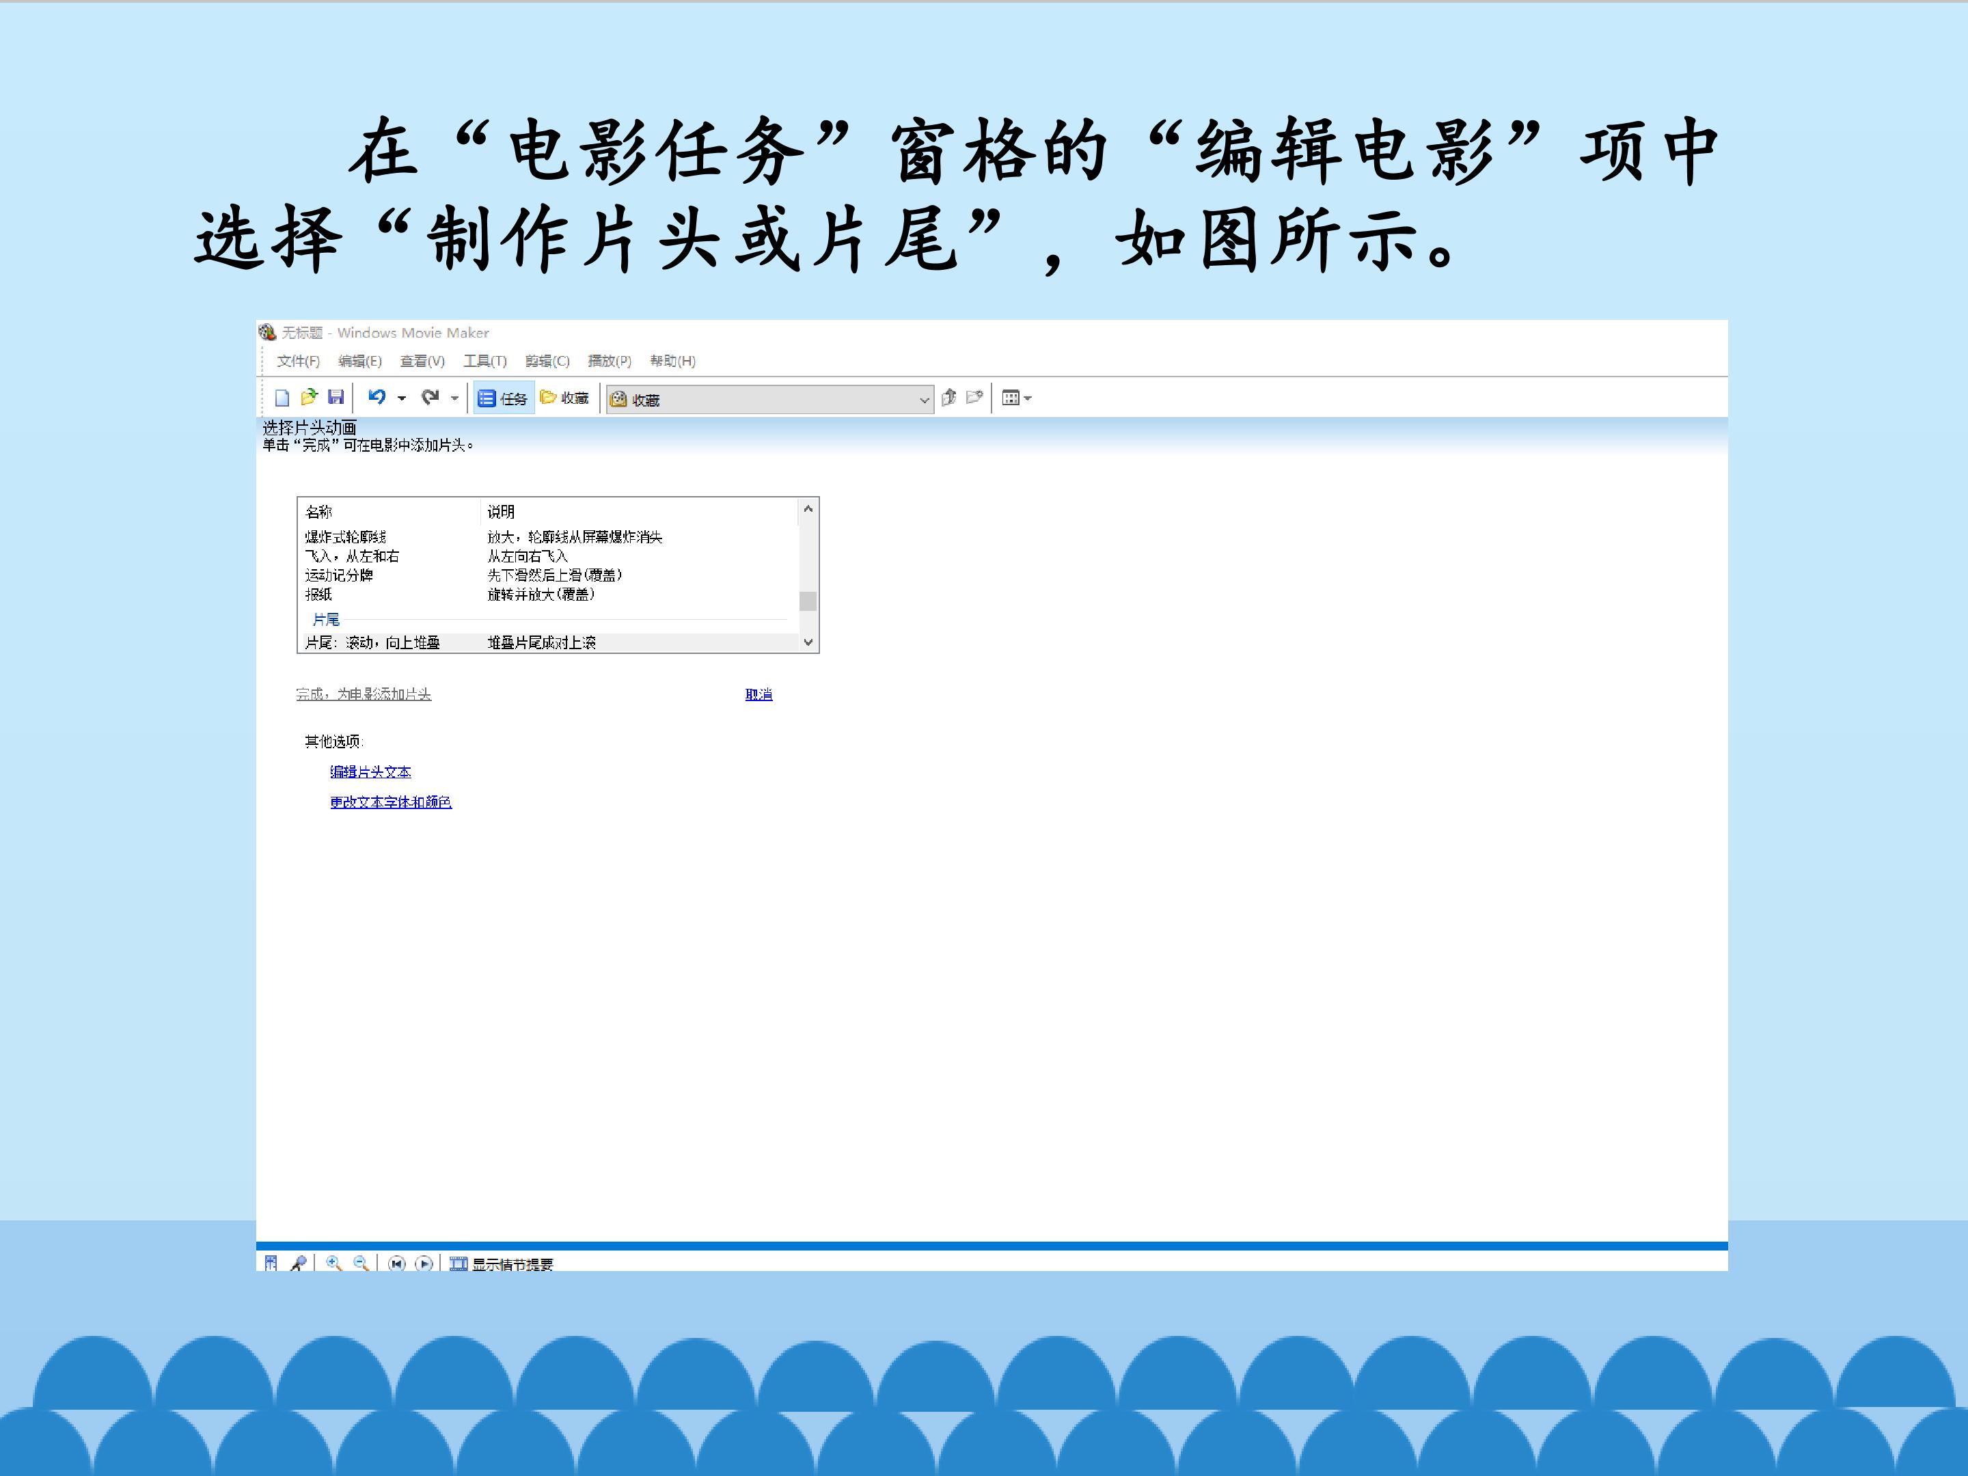Click the Undo arrow icon
Viewport: 1968px width, 1476px height.
point(377,397)
